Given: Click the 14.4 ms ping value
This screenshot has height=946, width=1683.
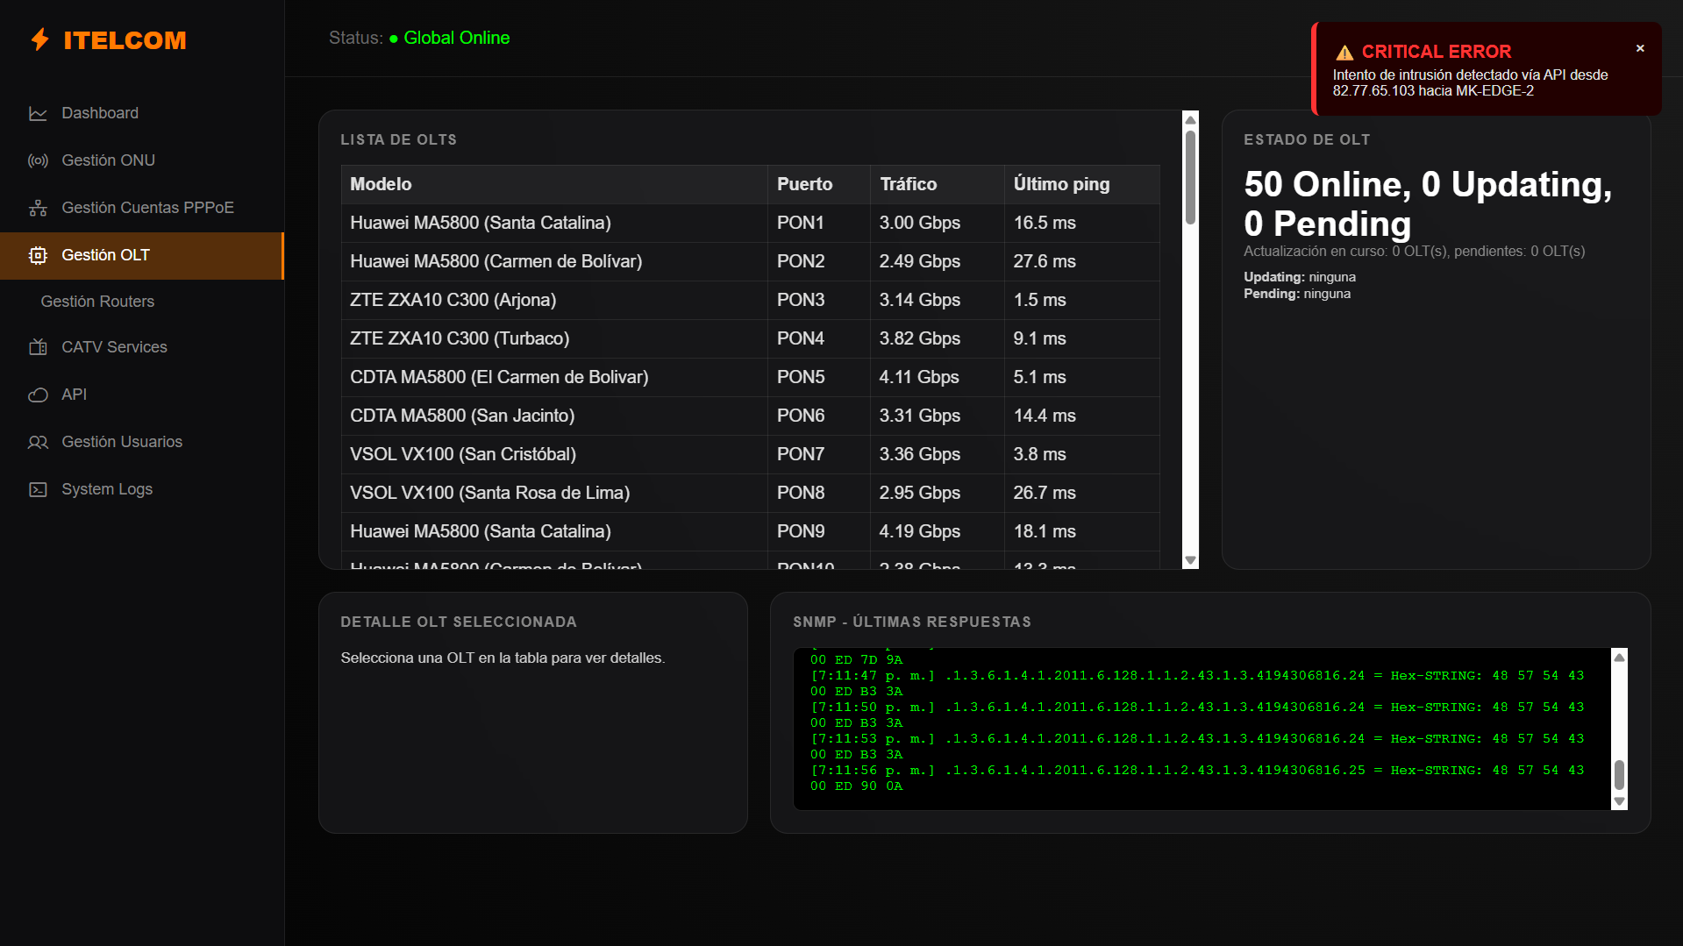Looking at the screenshot, I should (x=1045, y=416).
